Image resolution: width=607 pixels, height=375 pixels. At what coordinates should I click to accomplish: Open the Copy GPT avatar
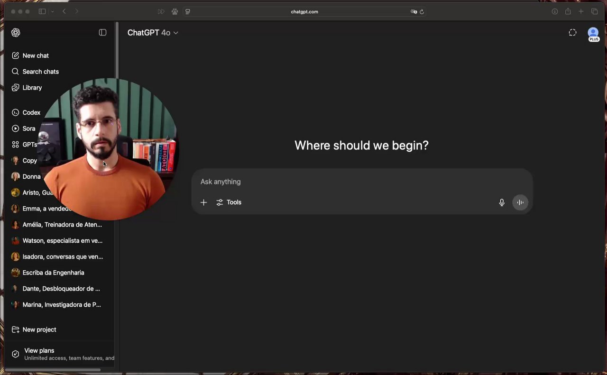click(16, 161)
